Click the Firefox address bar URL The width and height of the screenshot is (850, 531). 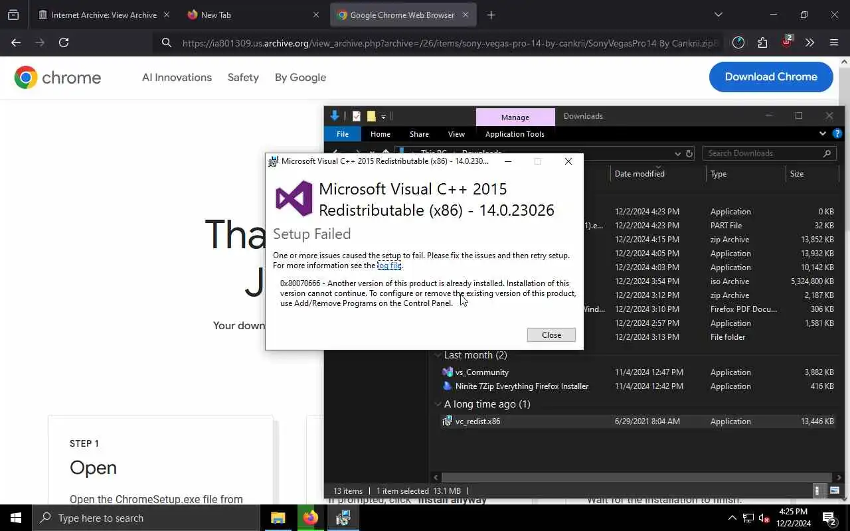450,43
